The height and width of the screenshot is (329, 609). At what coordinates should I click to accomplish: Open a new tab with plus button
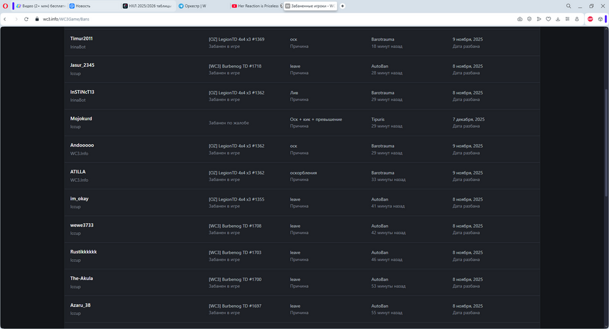click(x=342, y=5)
